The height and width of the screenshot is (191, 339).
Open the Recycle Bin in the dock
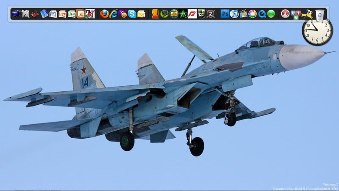pyautogui.click(x=320, y=15)
